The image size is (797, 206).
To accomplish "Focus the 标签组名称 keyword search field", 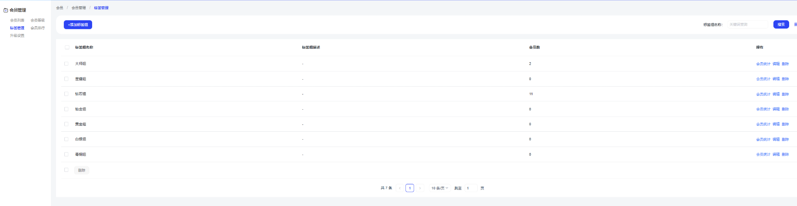I will 747,24.
